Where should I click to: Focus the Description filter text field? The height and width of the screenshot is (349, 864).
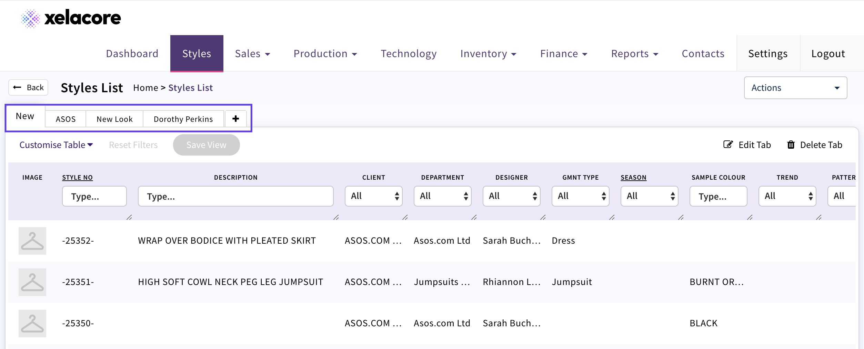tap(235, 196)
